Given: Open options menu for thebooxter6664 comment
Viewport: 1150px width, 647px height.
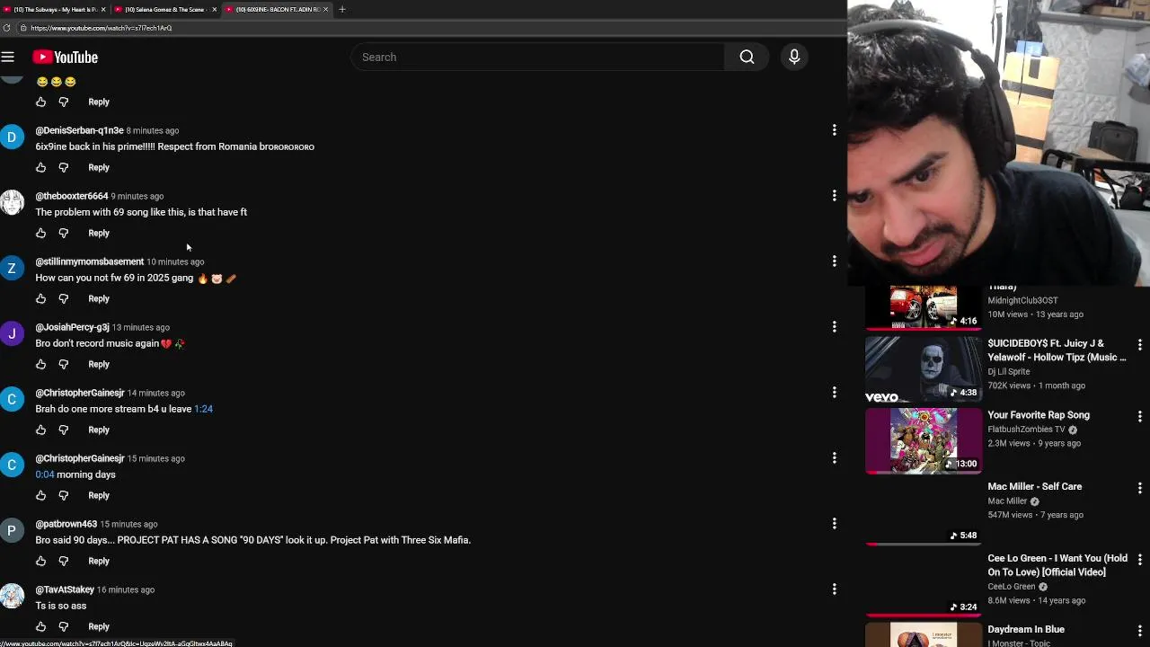Looking at the screenshot, I should [834, 196].
